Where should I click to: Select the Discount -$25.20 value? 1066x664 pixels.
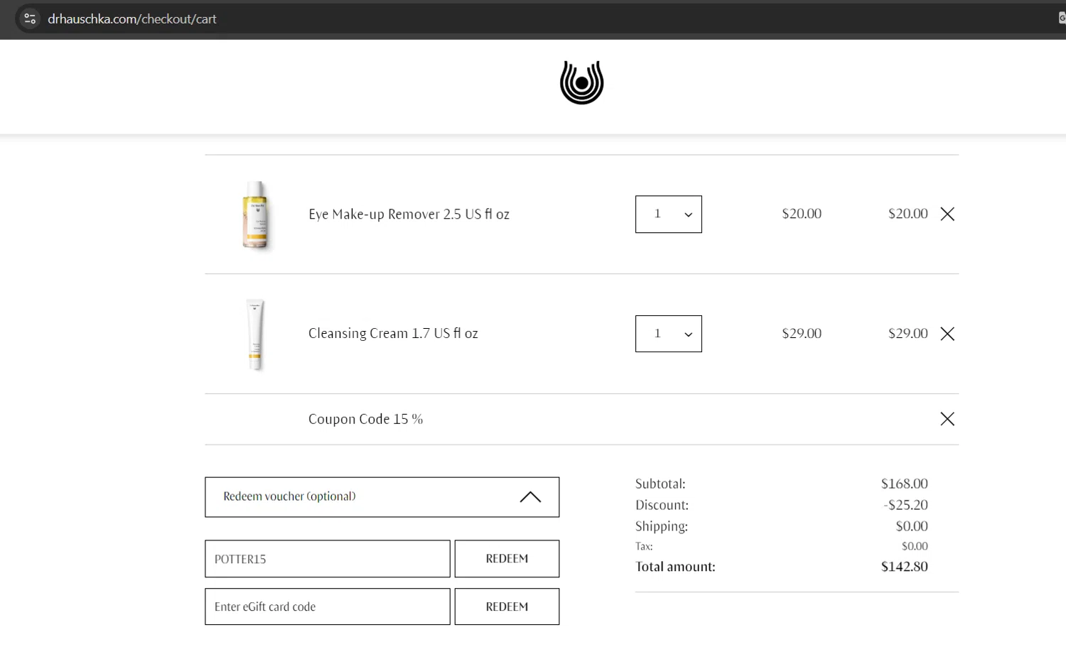coord(905,505)
